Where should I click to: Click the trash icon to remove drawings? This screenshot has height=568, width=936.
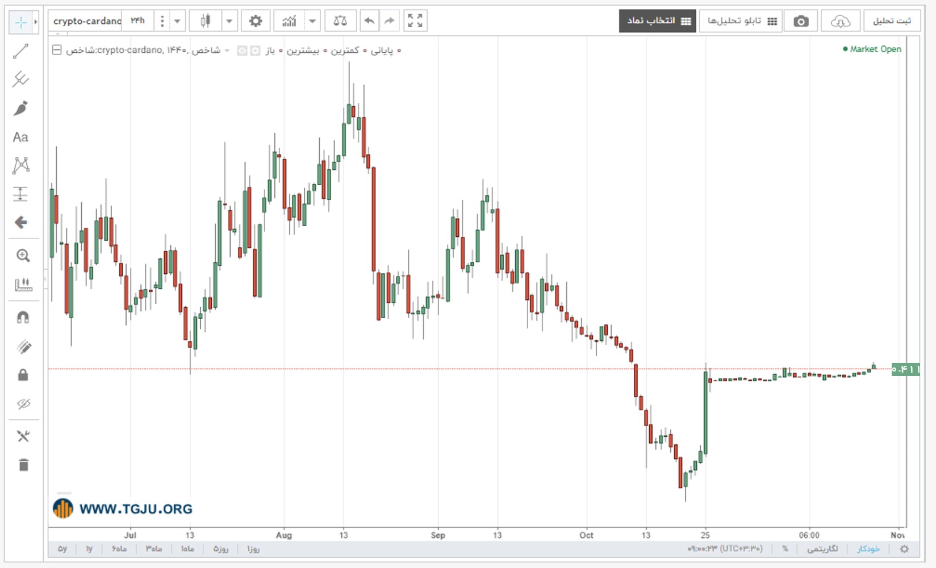coord(23,465)
